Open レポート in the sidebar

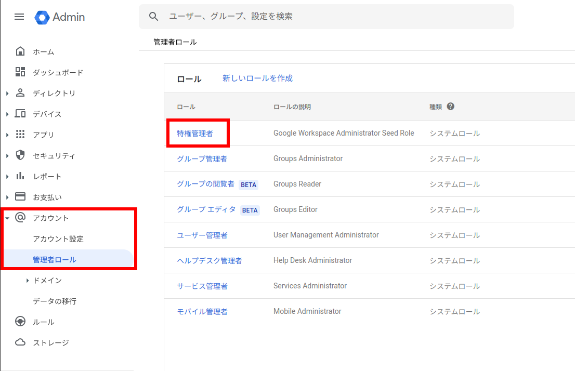pos(47,177)
